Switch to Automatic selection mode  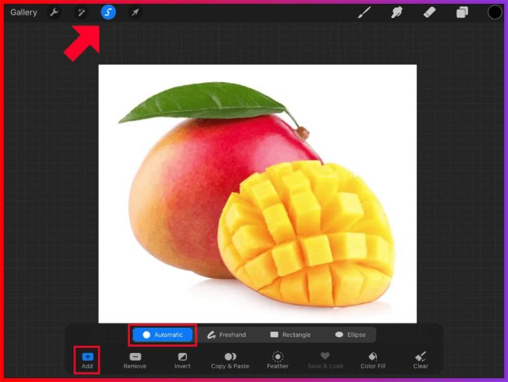[x=163, y=335]
